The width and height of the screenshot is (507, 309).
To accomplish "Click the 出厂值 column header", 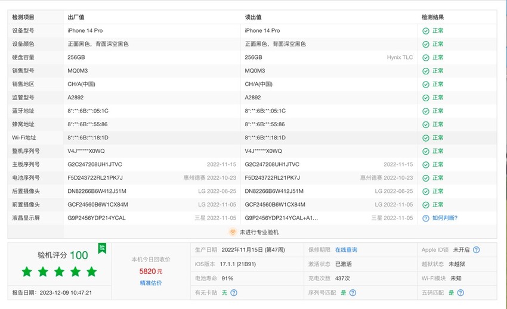I will tap(76, 17).
